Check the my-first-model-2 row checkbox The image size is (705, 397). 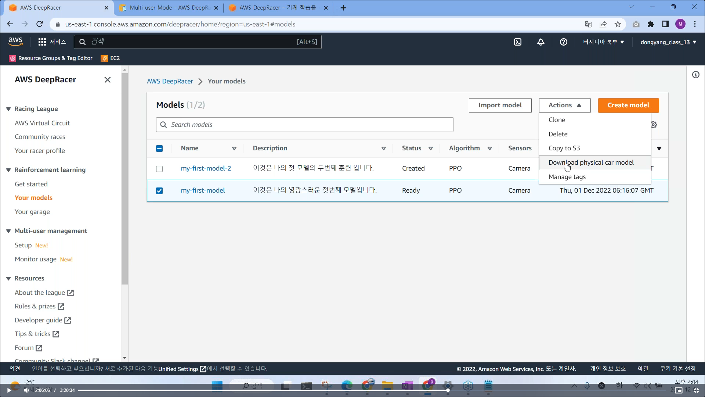point(159,169)
